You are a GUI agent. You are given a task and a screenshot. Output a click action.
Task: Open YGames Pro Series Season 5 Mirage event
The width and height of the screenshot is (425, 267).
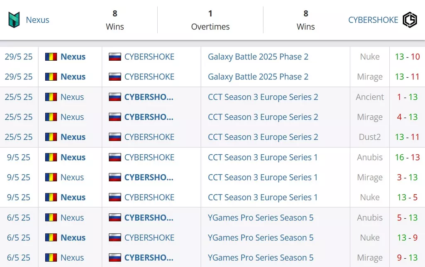pyautogui.click(x=261, y=257)
